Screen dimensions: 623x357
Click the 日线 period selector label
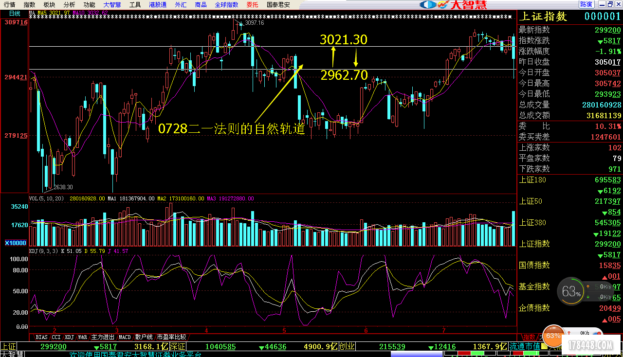coord(15,13)
